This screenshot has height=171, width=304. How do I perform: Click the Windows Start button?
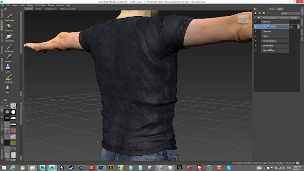coord(4,168)
